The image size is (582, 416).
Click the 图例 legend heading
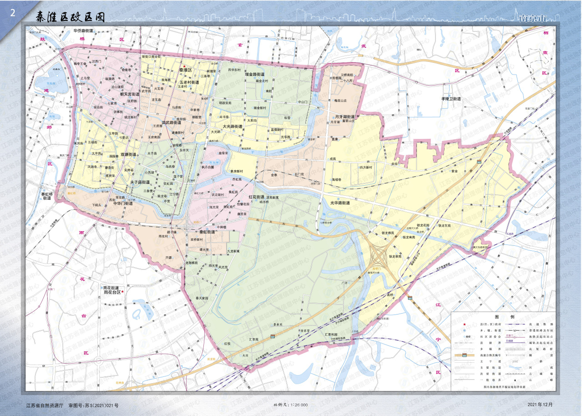pos(504,316)
